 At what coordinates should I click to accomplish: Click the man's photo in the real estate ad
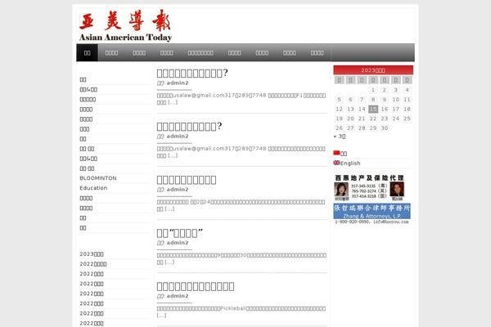pos(397,189)
